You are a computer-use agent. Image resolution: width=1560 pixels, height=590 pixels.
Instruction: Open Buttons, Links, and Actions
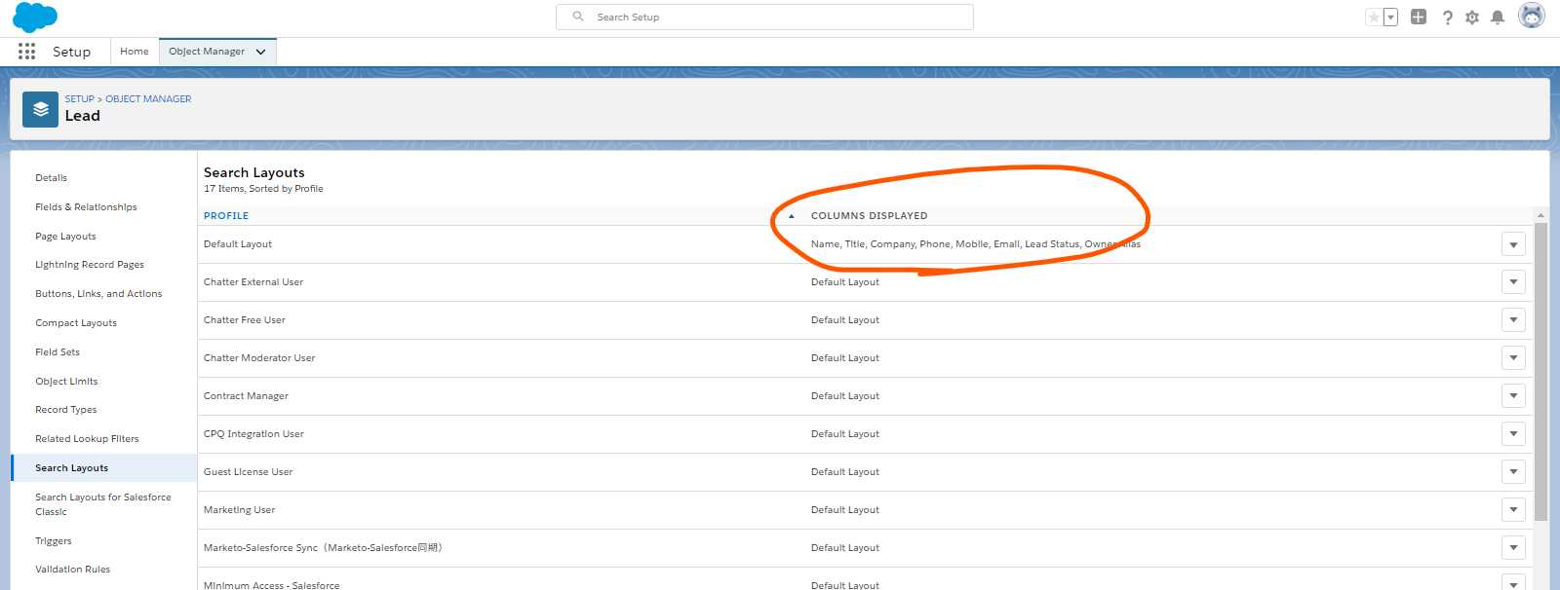pos(98,294)
